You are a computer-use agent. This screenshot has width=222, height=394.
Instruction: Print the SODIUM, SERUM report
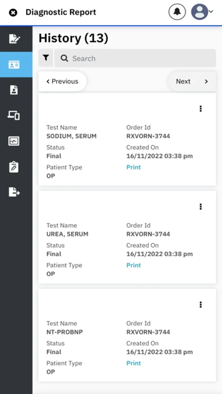click(134, 167)
